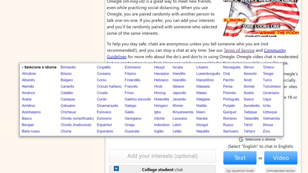Click the dropdown arrow beside Selecione o idioma
Viewport: 308px width, 173px height.
280,139
